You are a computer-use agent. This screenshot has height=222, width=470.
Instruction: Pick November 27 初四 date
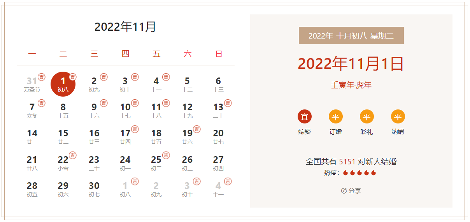[x=218, y=163]
